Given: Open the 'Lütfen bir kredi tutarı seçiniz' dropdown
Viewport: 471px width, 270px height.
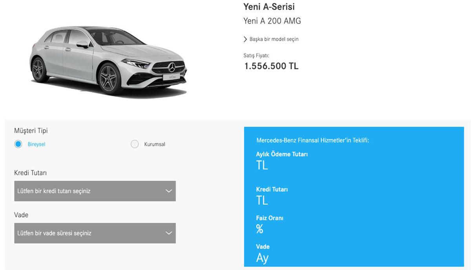Looking at the screenshot, I should tap(94, 191).
